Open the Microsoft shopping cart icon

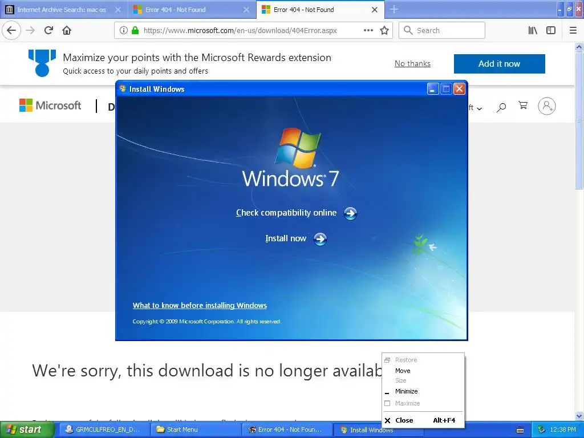523,106
